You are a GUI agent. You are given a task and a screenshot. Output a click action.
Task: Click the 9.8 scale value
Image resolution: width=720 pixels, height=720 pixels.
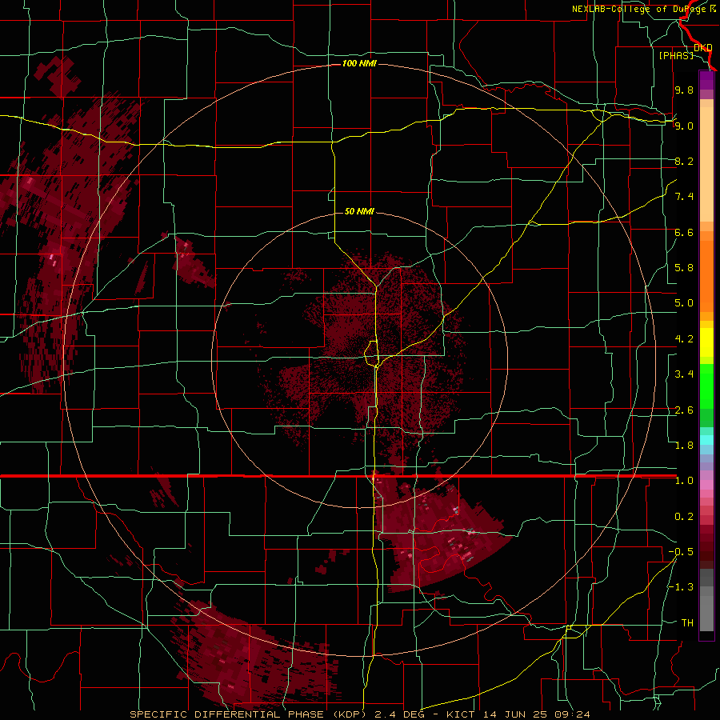click(684, 90)
